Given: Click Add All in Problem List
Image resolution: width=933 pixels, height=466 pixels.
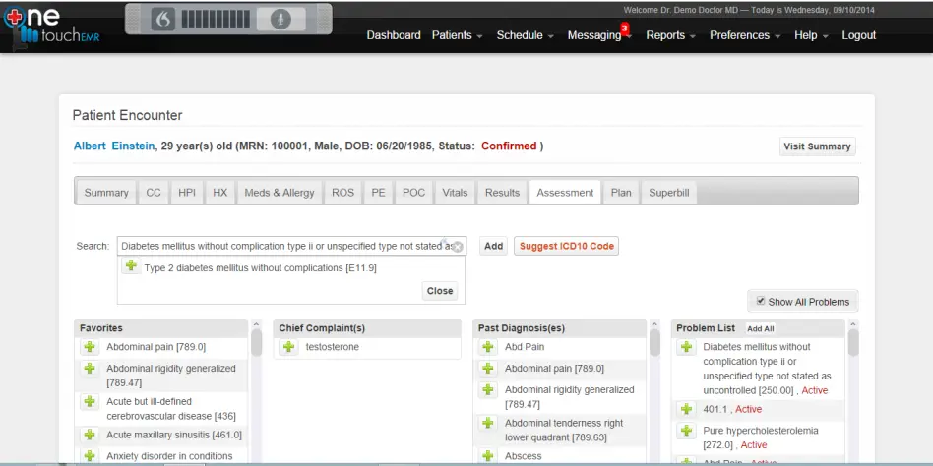Looking at the screenshot, I should [x=761, y=328].
